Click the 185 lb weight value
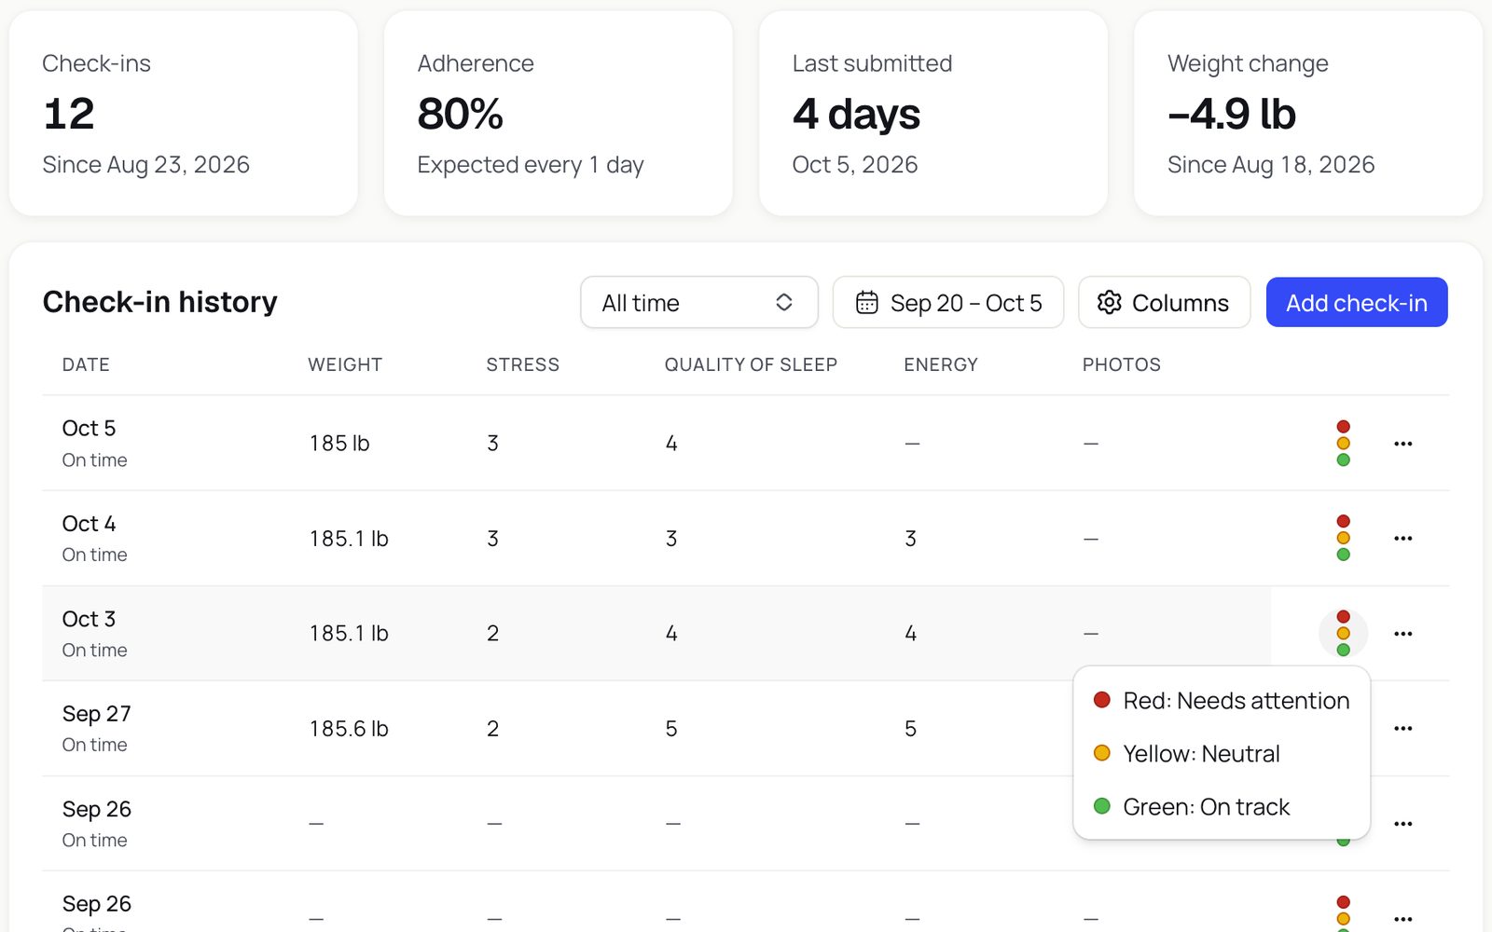 [x=339, y=444]
